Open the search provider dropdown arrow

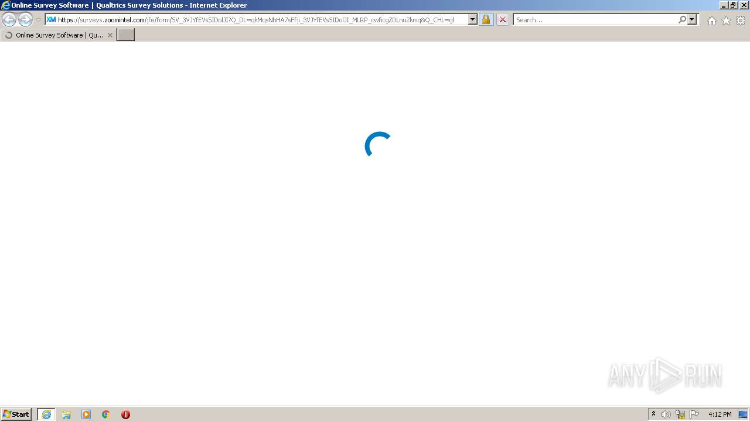tap(692, 19)
